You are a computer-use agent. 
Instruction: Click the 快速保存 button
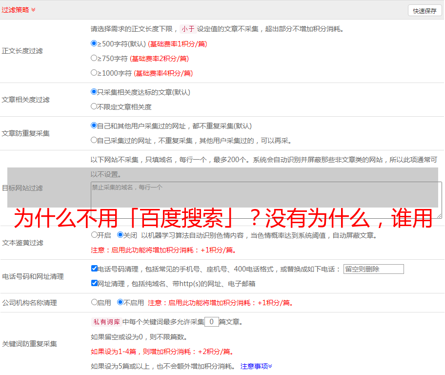[x=425, y=11]
